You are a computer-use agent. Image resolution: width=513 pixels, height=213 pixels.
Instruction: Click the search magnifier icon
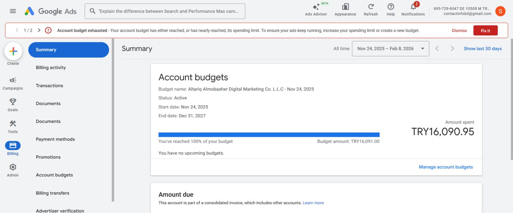coord(92,11)
